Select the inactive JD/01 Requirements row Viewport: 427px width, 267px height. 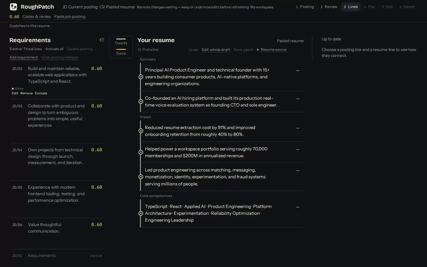57,256
